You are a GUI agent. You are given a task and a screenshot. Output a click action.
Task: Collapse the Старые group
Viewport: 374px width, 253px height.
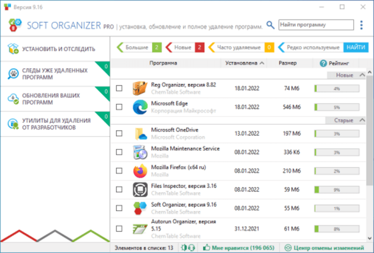tap(362, 120)
